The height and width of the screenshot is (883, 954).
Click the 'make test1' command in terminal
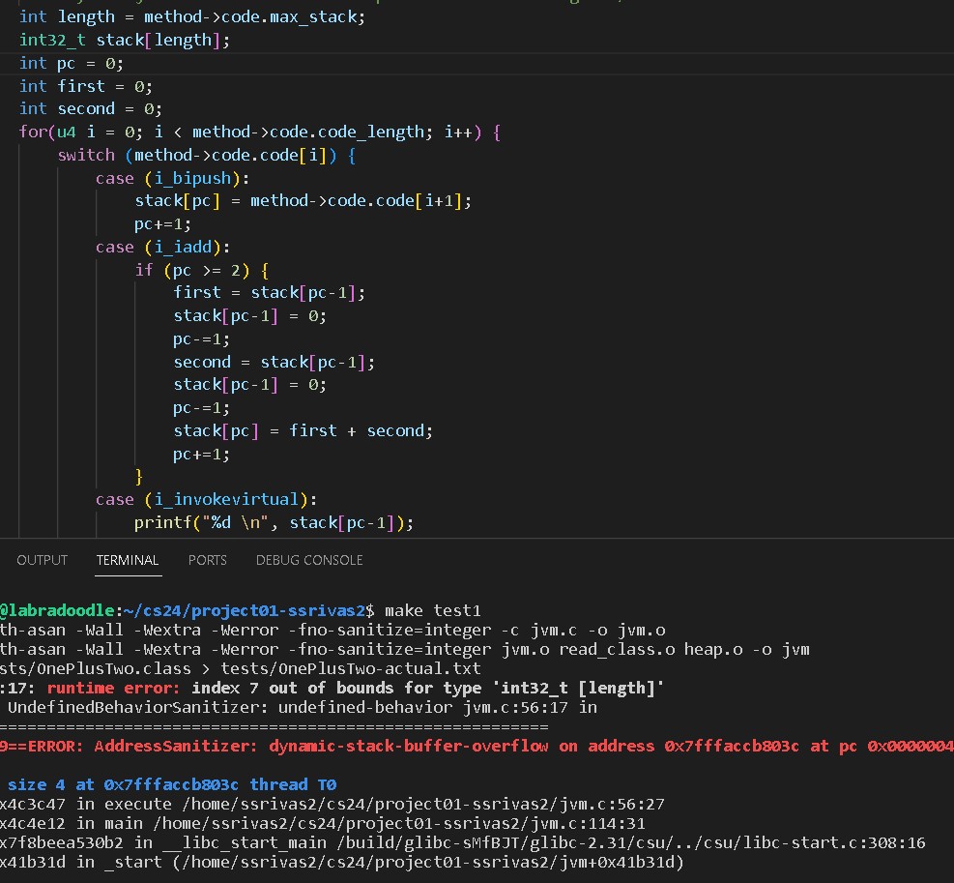click(x=432, y=610)
